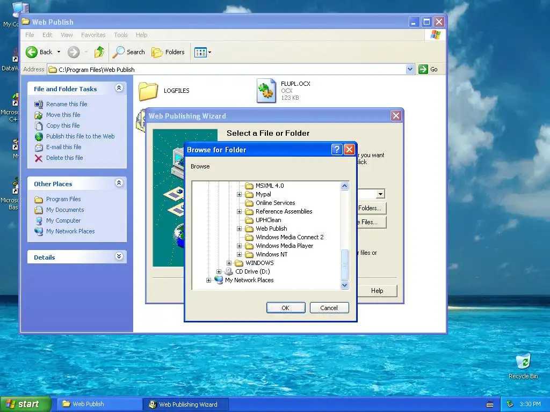
Task: Expand the Web Publish folder node
Action: 239,229
